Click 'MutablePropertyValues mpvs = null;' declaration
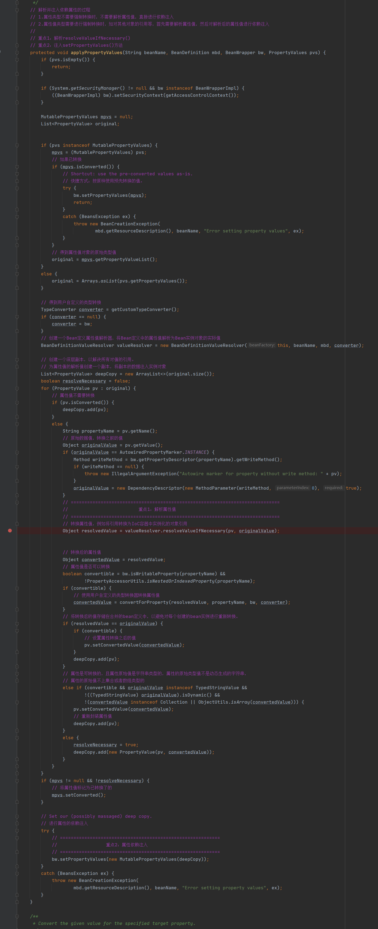 click(x=87, y=117)
